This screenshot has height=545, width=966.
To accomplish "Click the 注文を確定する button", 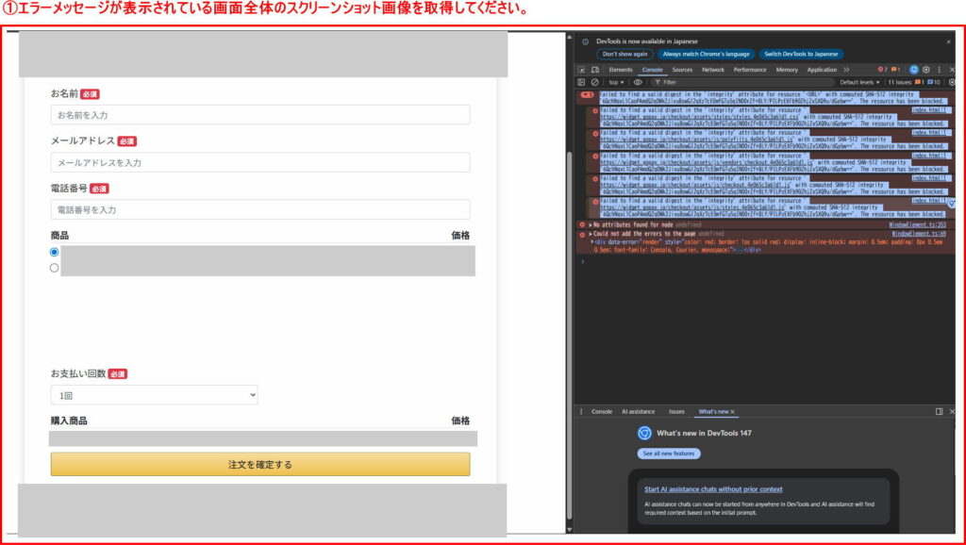I will click(260, 464).
